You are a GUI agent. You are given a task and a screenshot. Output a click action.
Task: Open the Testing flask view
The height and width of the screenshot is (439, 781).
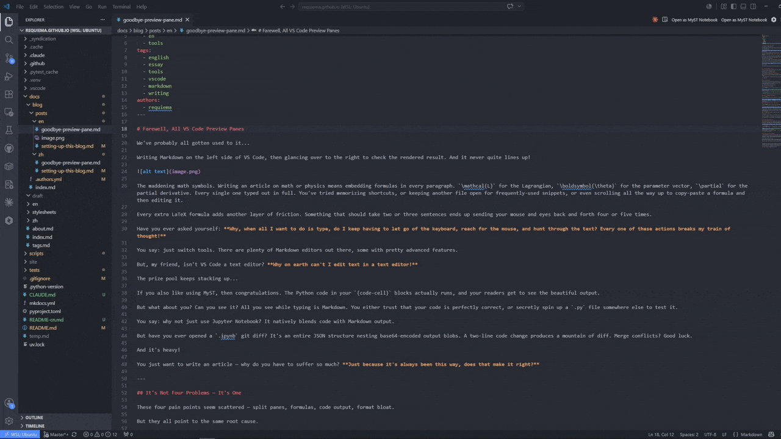click(9, 130)
